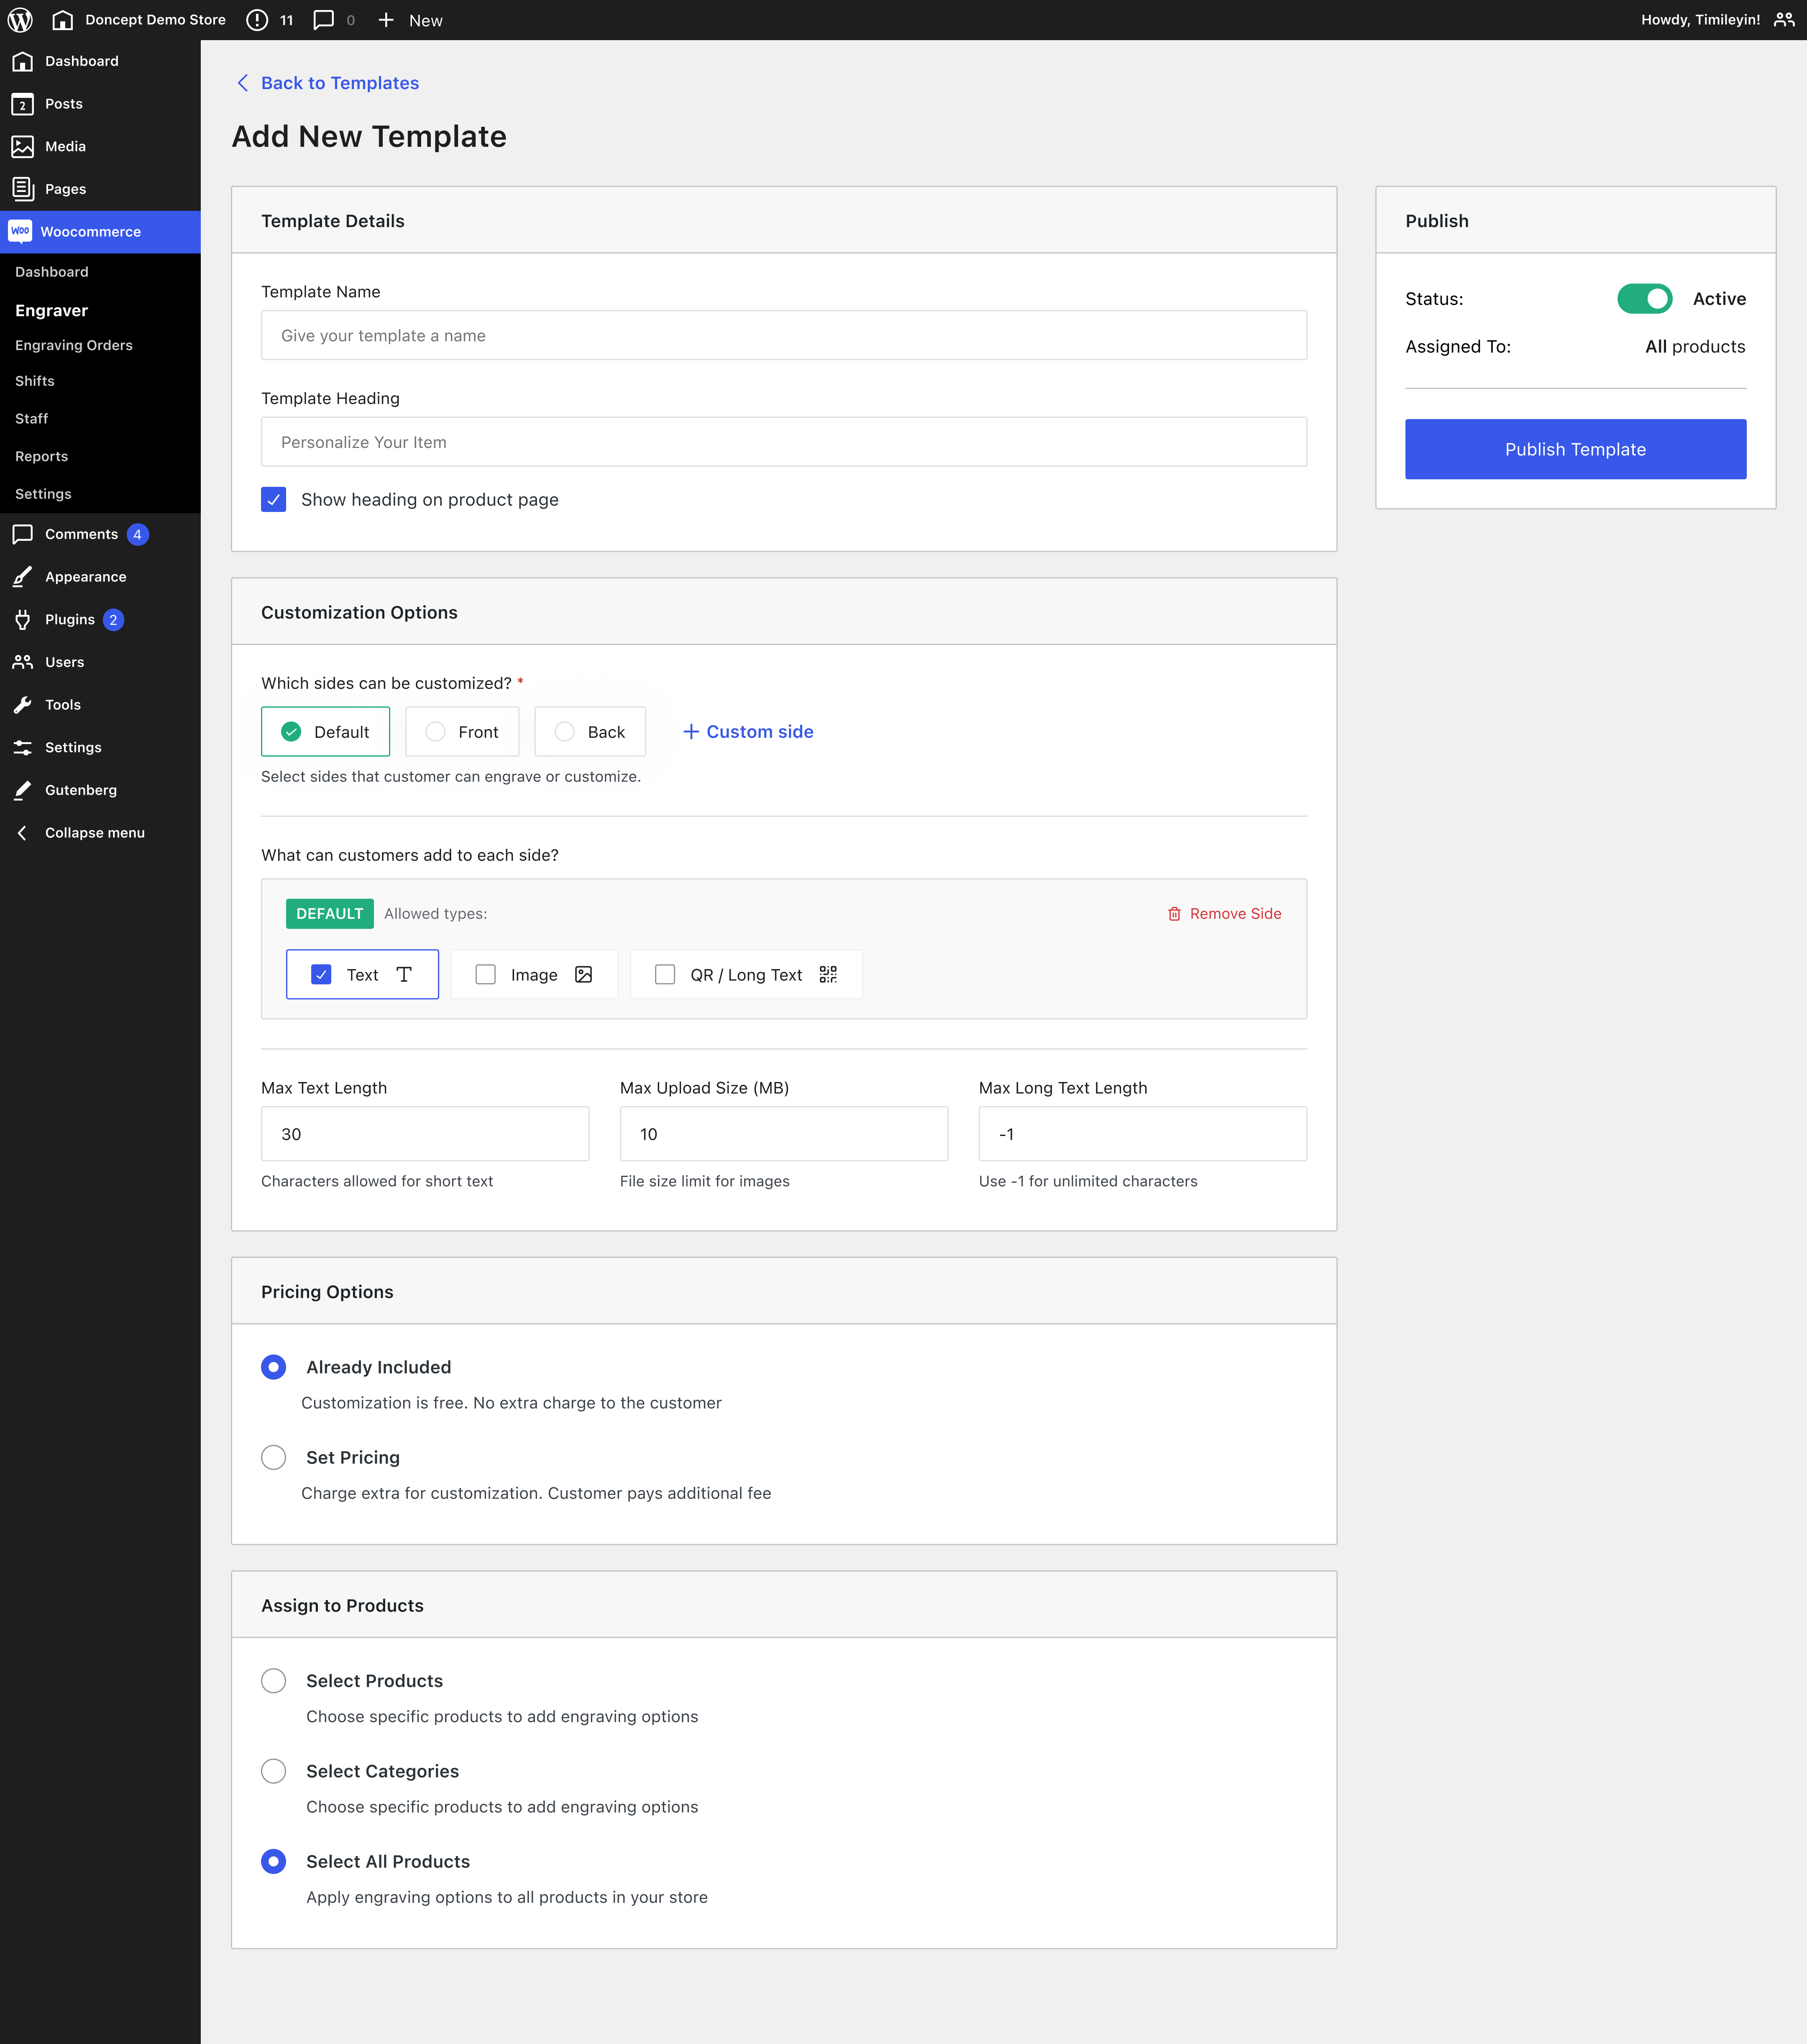The height and width of the screenshot is (2044, 1807).
Task: Choose the Select Categories radio button
Action: click(274, 1771)
